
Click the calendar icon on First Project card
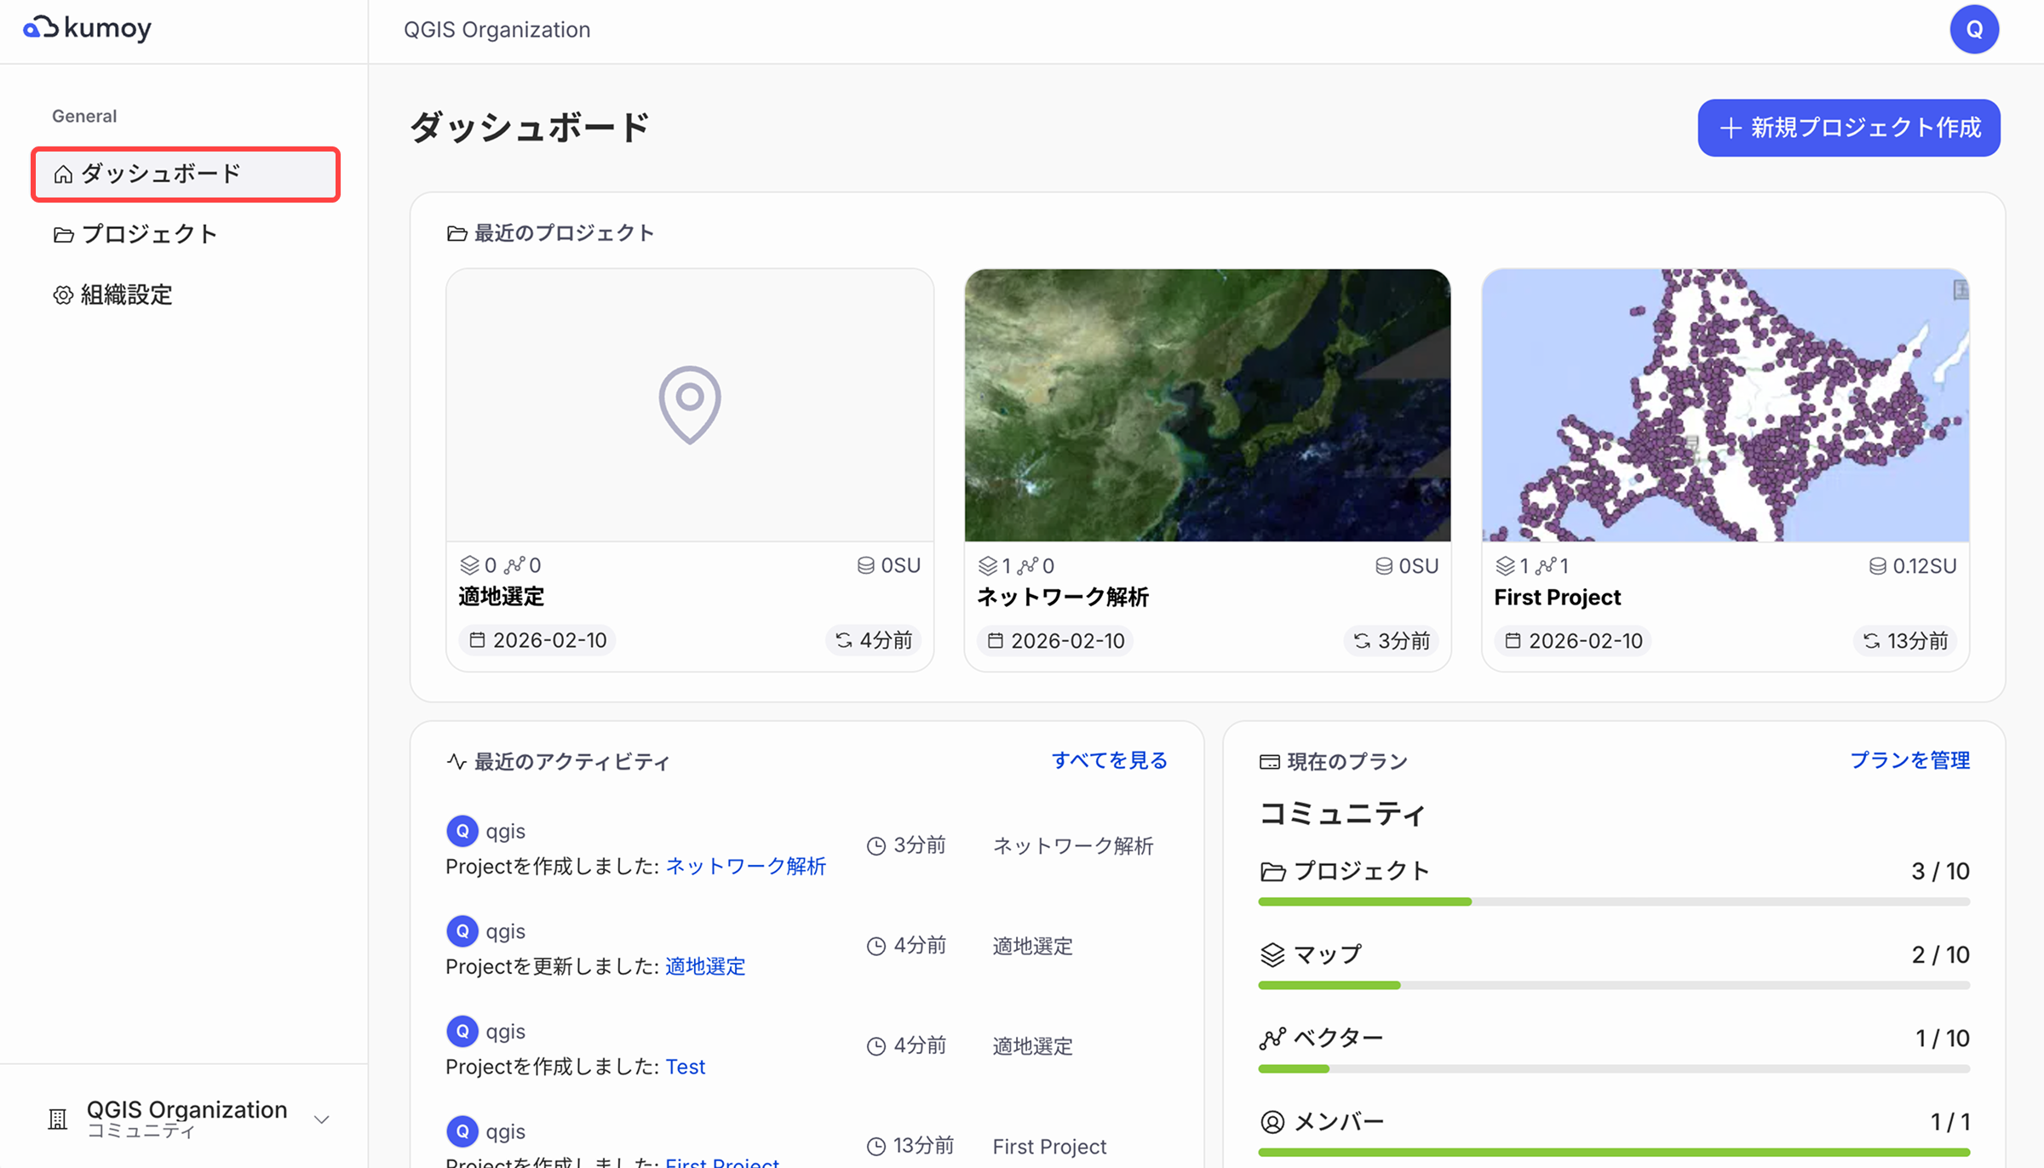[1513, 641]
